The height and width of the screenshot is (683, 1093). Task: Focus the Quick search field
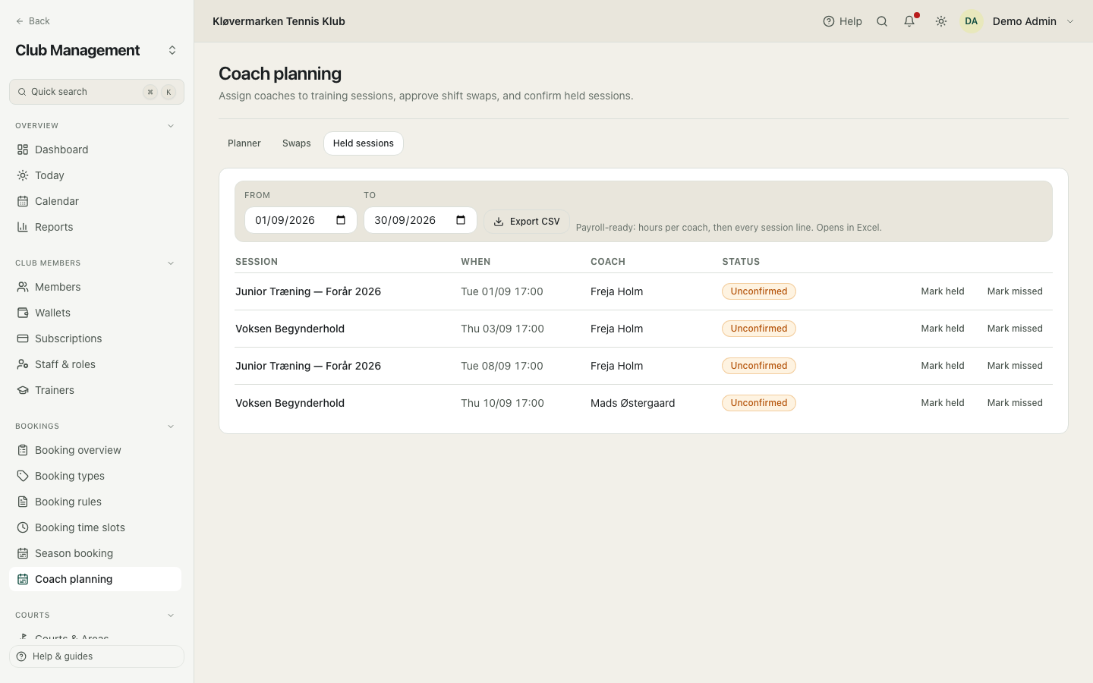tap(96, 92)
